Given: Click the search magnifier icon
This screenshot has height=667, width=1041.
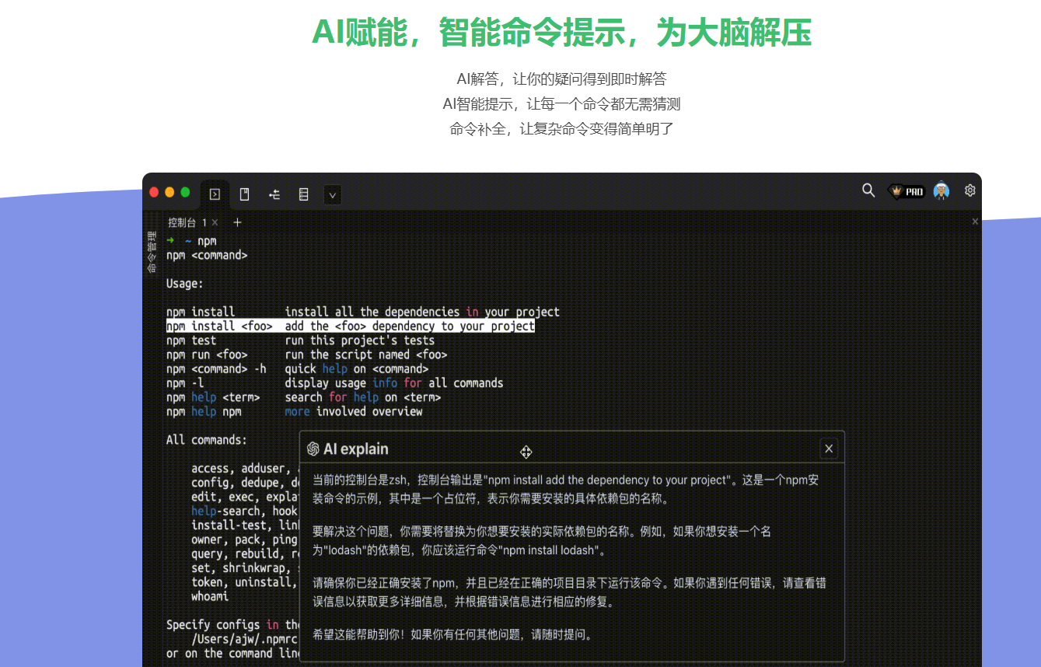Looking at the screenshot, I should click(868, 190).
